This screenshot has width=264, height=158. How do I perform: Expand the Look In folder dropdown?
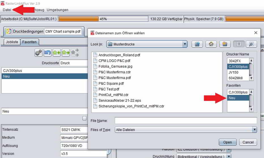pyautogui.click(x=185, y=44)
